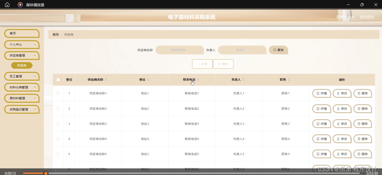
Task: Toggle the select-all checkbox in table header
Action: tap(58, 79)
